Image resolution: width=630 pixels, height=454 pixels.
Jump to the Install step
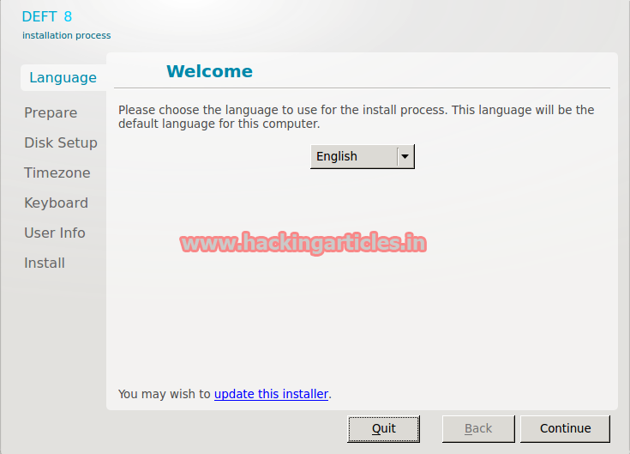(45, 263)
